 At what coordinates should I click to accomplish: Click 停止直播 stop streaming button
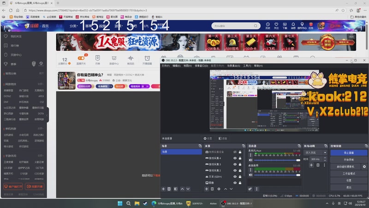349,153
